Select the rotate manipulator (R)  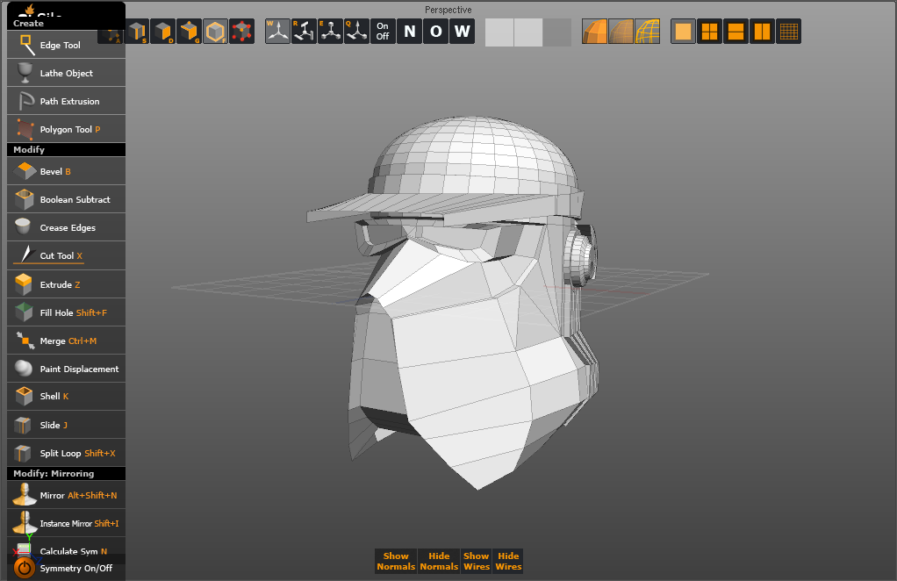click(304, 32)
